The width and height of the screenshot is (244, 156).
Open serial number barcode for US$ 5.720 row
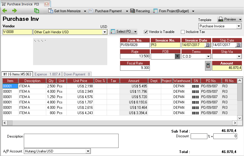click(x=195, y=97)
